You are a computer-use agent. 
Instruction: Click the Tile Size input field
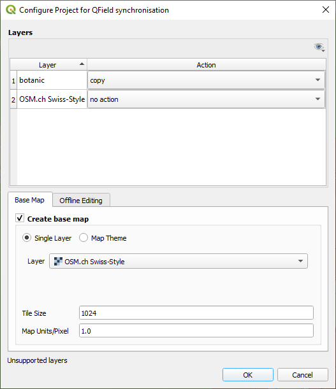[196, 313]
